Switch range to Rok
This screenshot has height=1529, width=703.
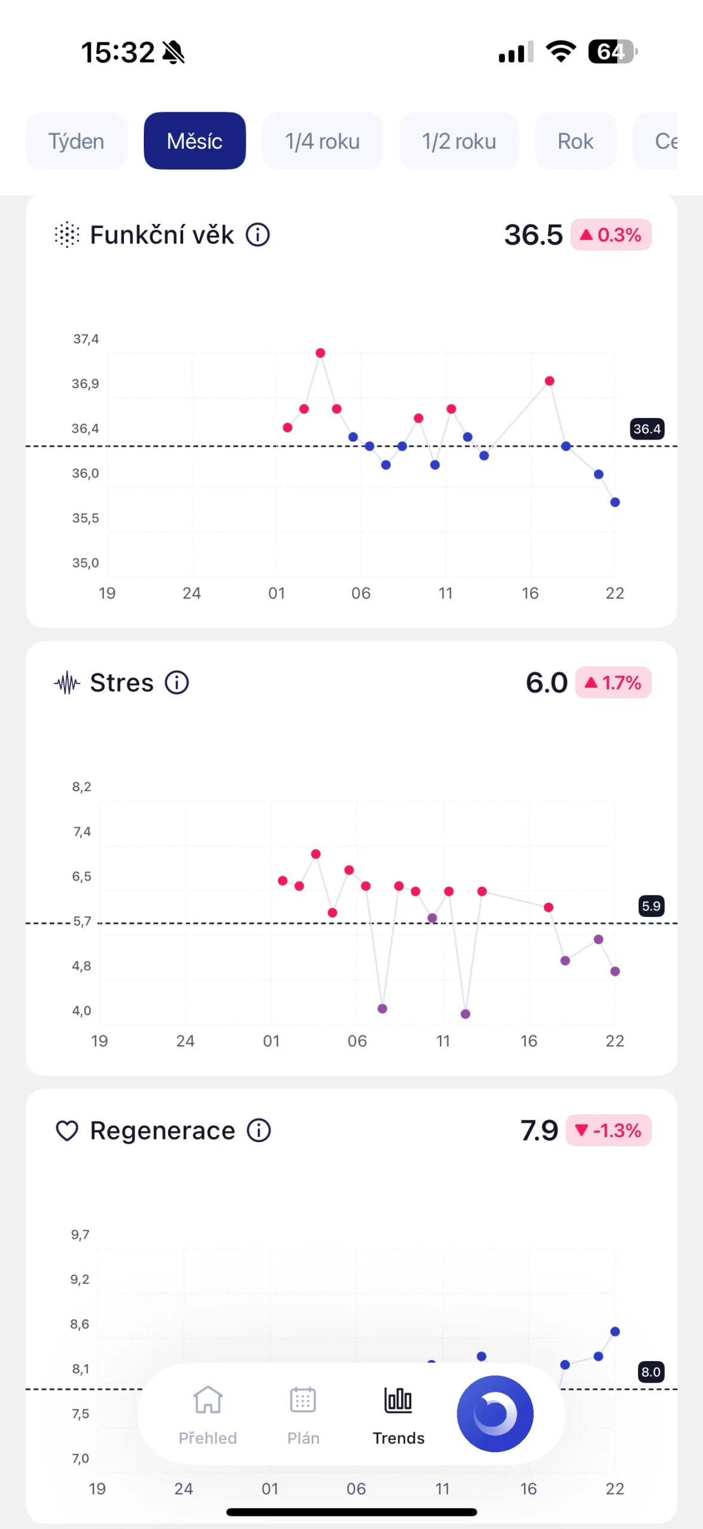[x=575, y=141]
